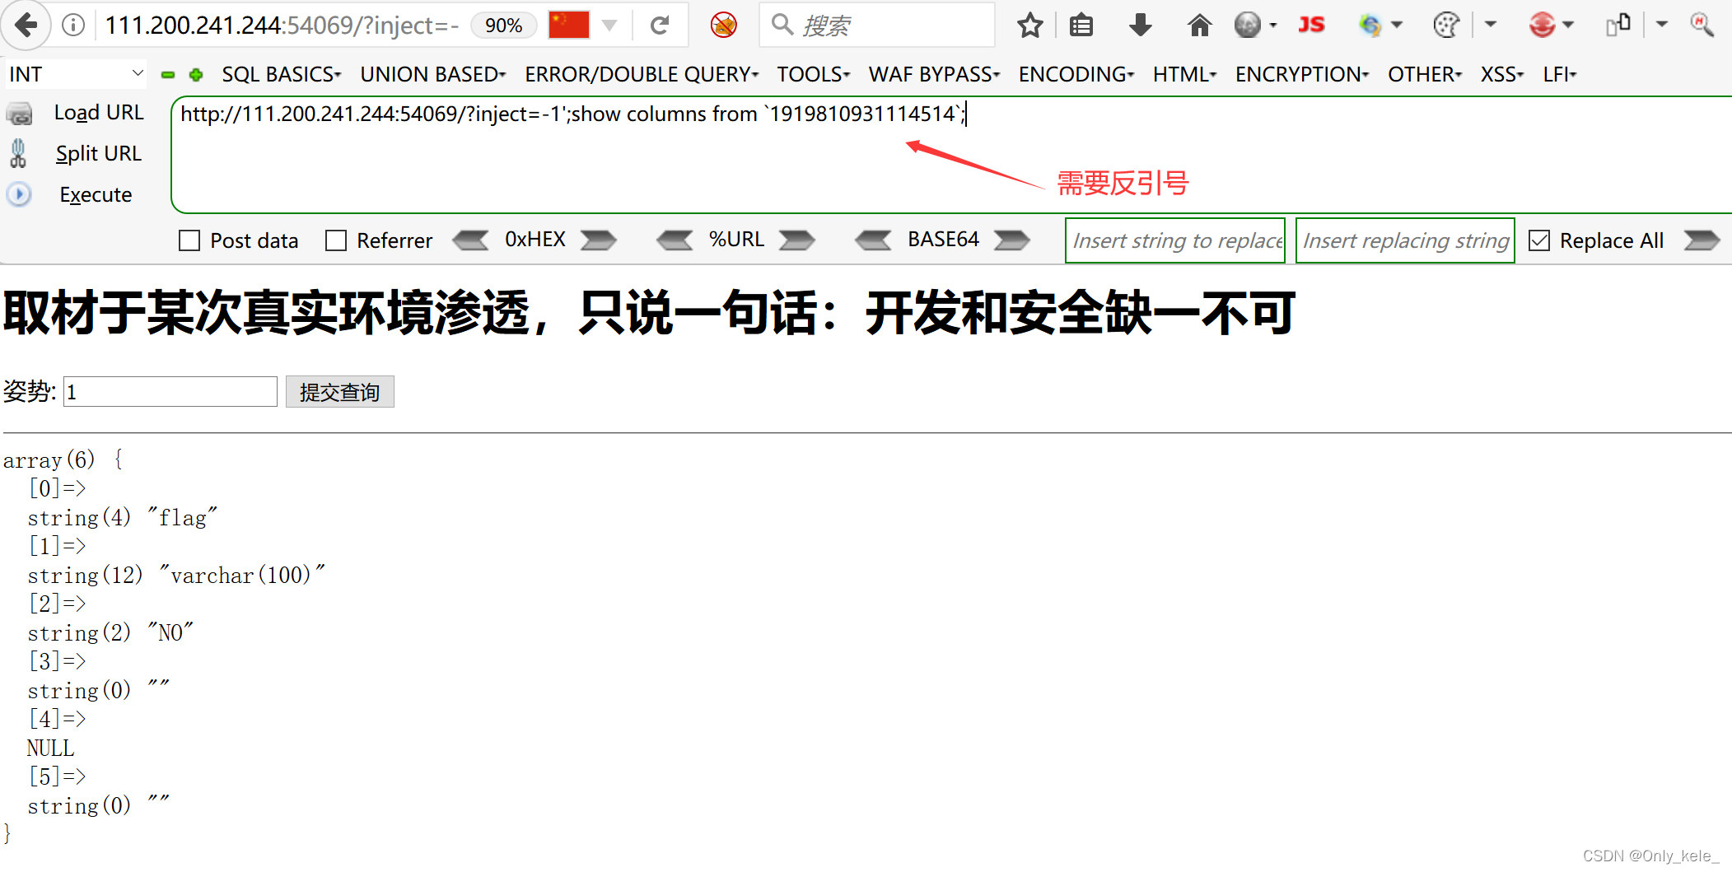Click the China flag icon in address bar
Screen dimensions: 1732x872
click(569, 25)
